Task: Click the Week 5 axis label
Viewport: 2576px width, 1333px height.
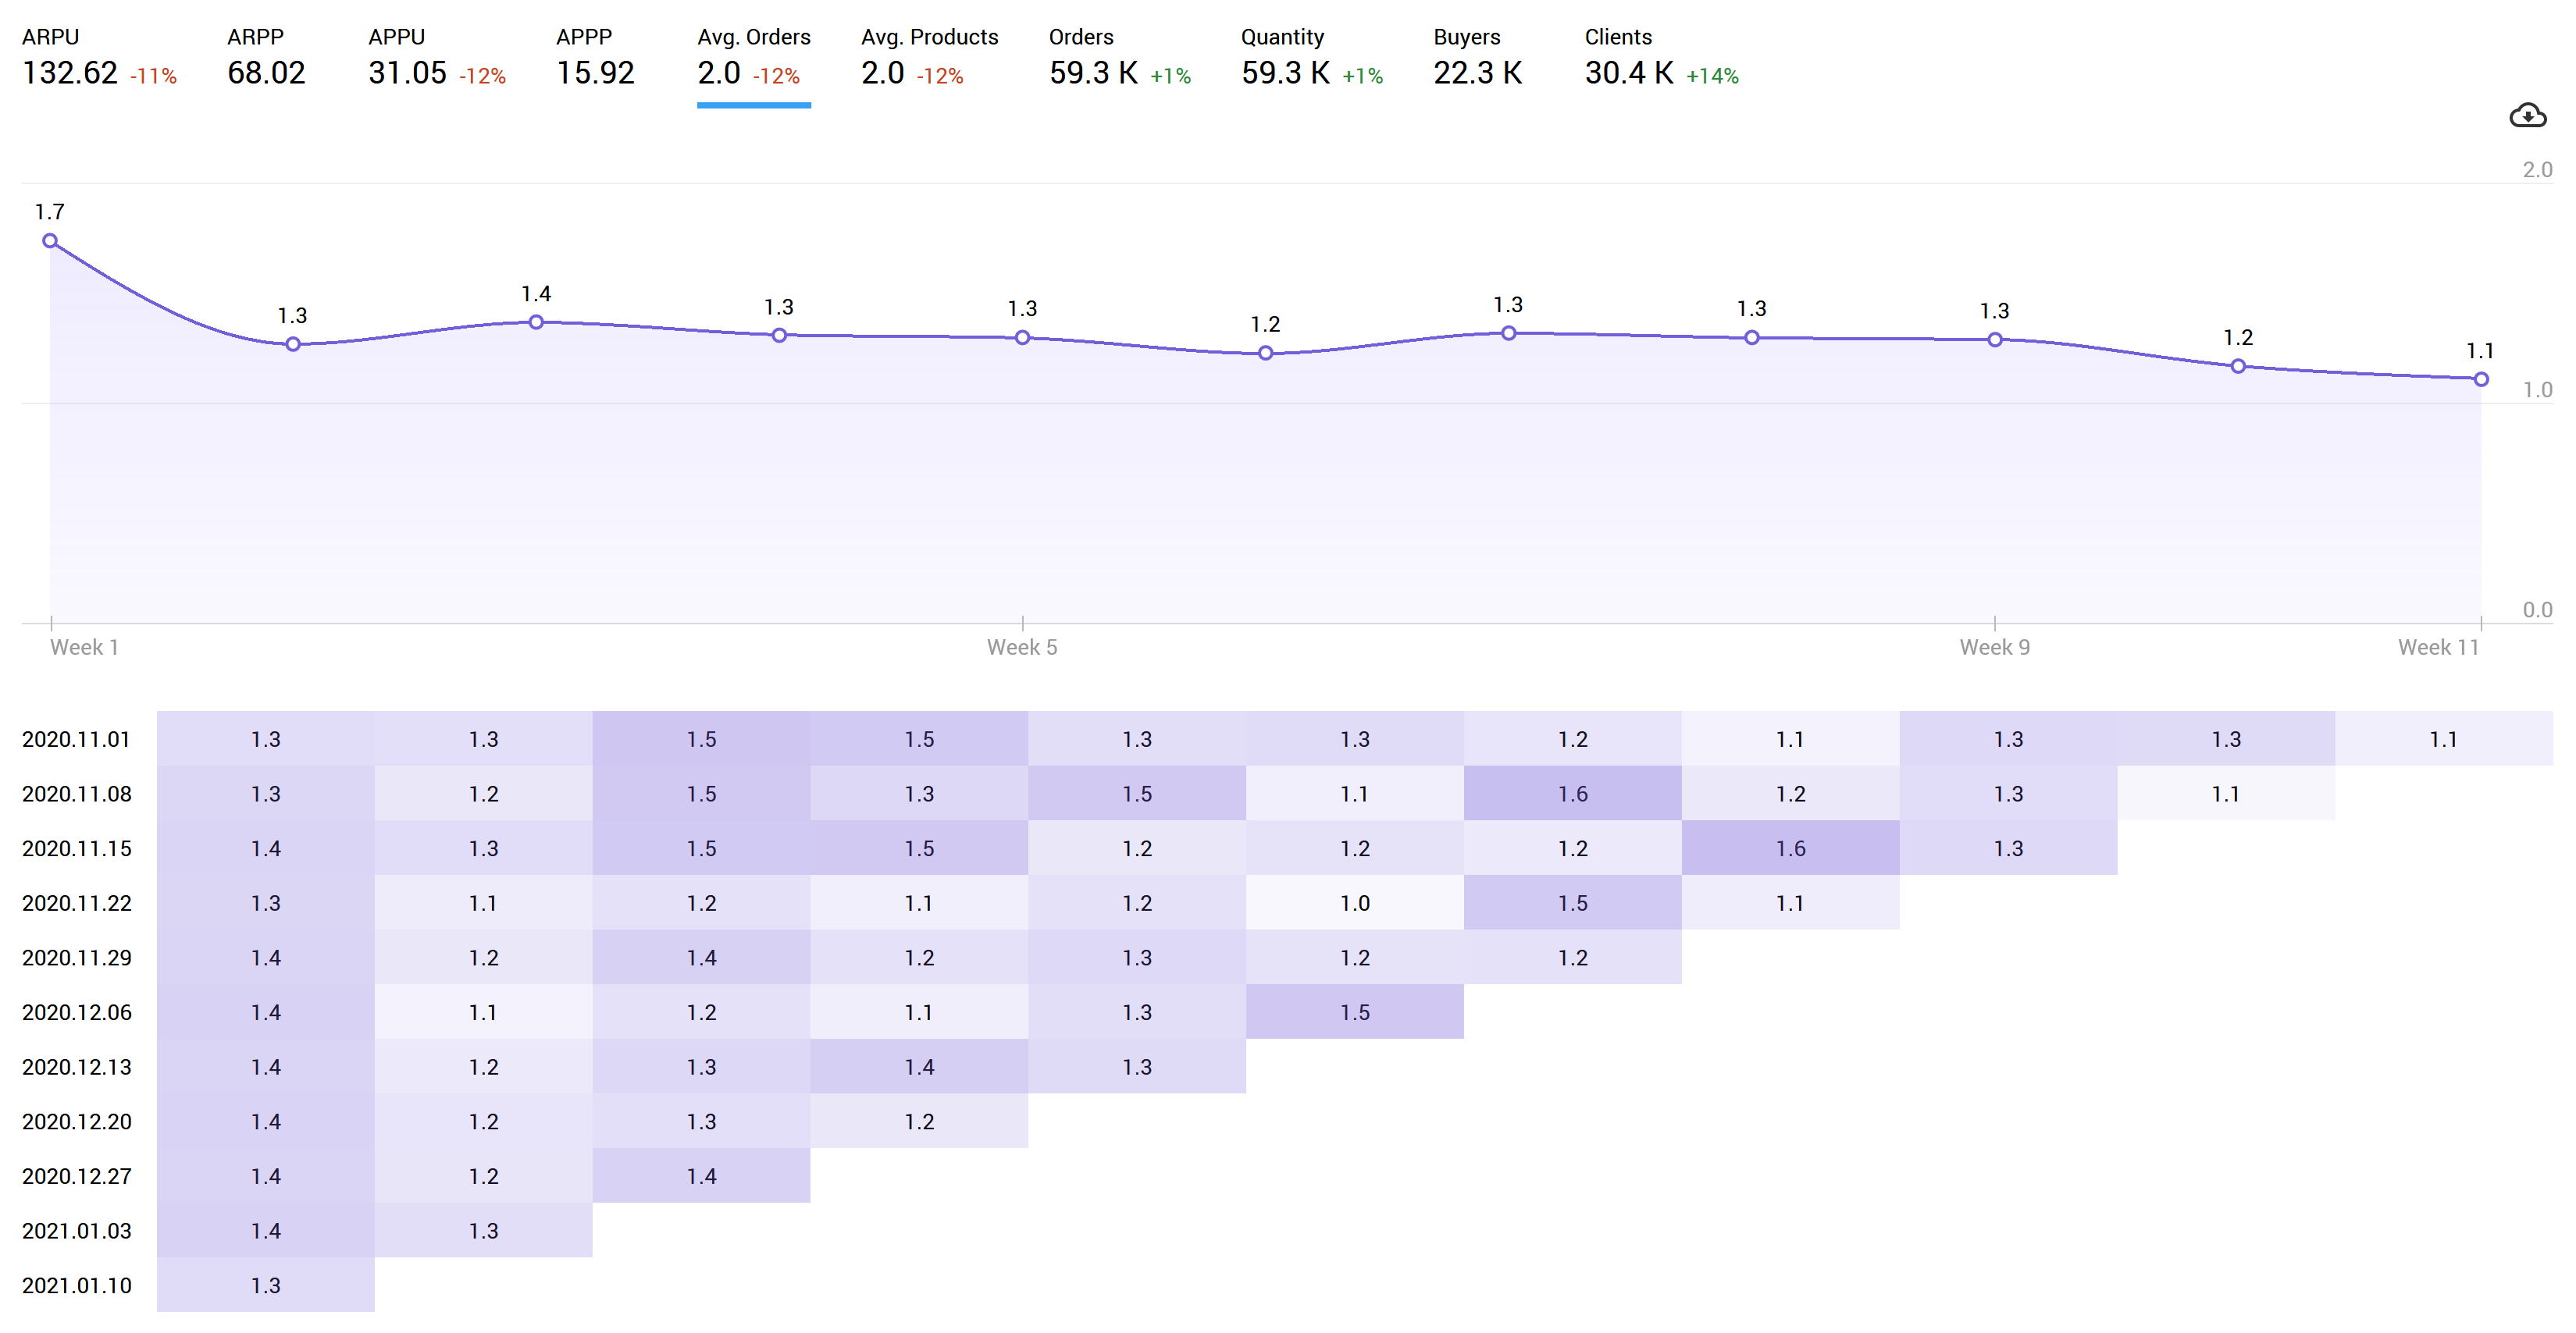Action: tap(1022, 648)
